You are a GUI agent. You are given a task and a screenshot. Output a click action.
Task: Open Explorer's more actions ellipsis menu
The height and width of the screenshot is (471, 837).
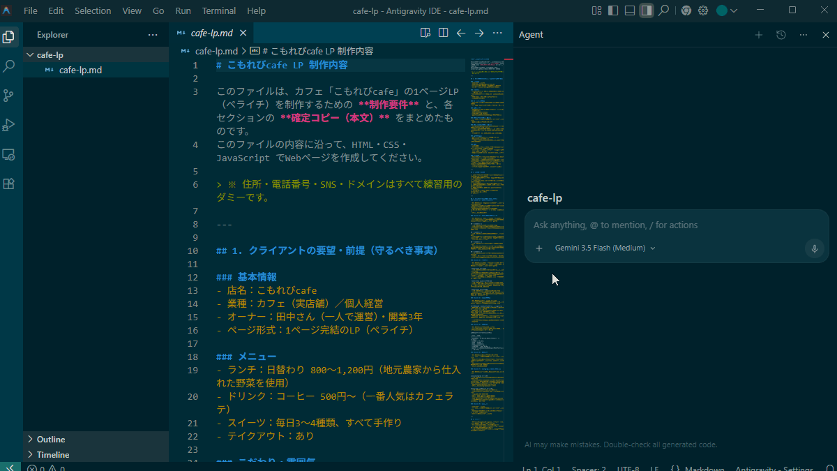tap(153, 34)
